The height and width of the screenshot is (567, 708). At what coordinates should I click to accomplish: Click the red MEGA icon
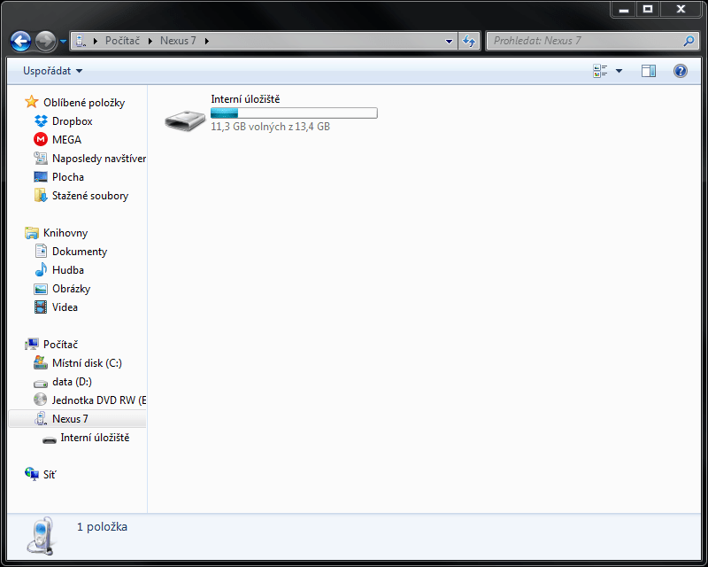click(x=41, y=139)
